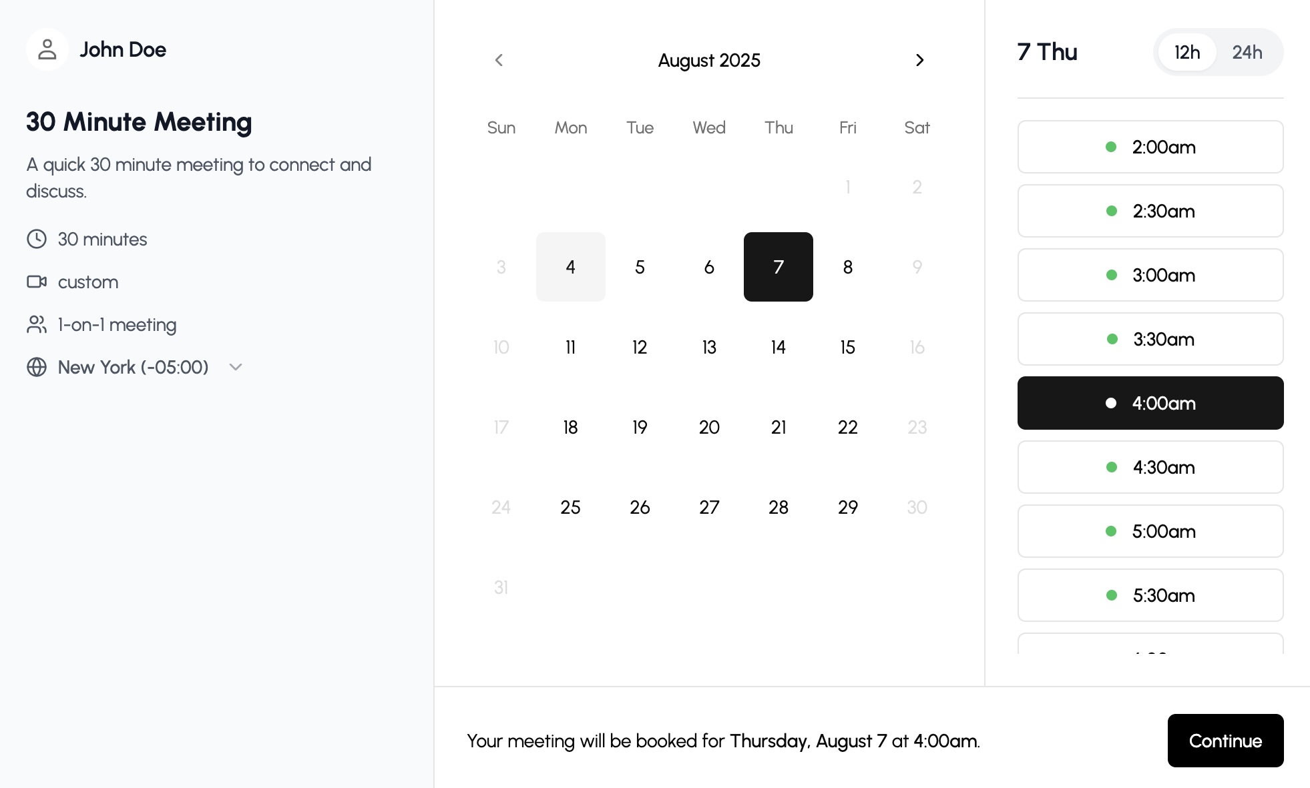Select the 12h format tab
1310x788 pixels.
click(1188, 52)
